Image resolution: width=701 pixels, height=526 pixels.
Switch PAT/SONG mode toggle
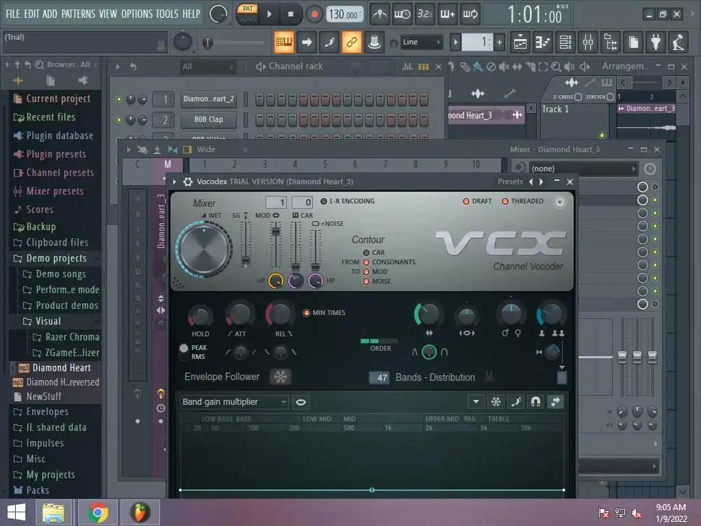(247, 14)
